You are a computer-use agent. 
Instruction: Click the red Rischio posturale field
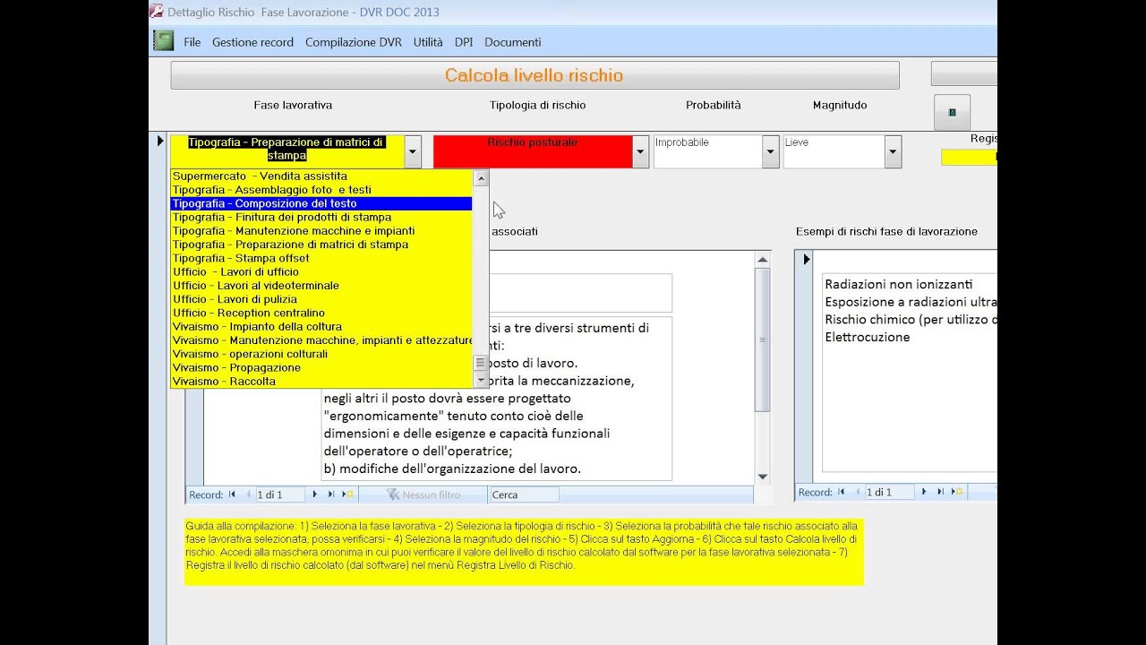click(x=533, y=151)
